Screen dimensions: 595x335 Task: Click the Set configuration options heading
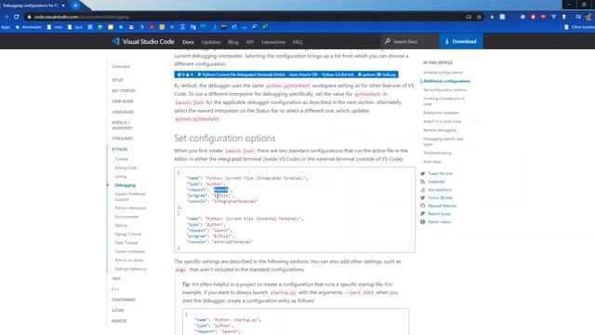(225, 138)
